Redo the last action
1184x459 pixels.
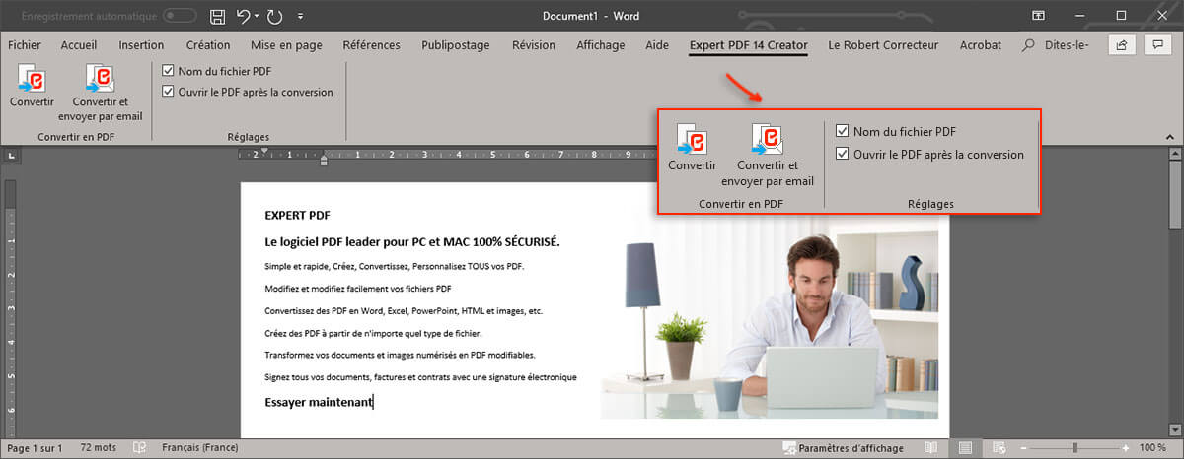[274, 16]
